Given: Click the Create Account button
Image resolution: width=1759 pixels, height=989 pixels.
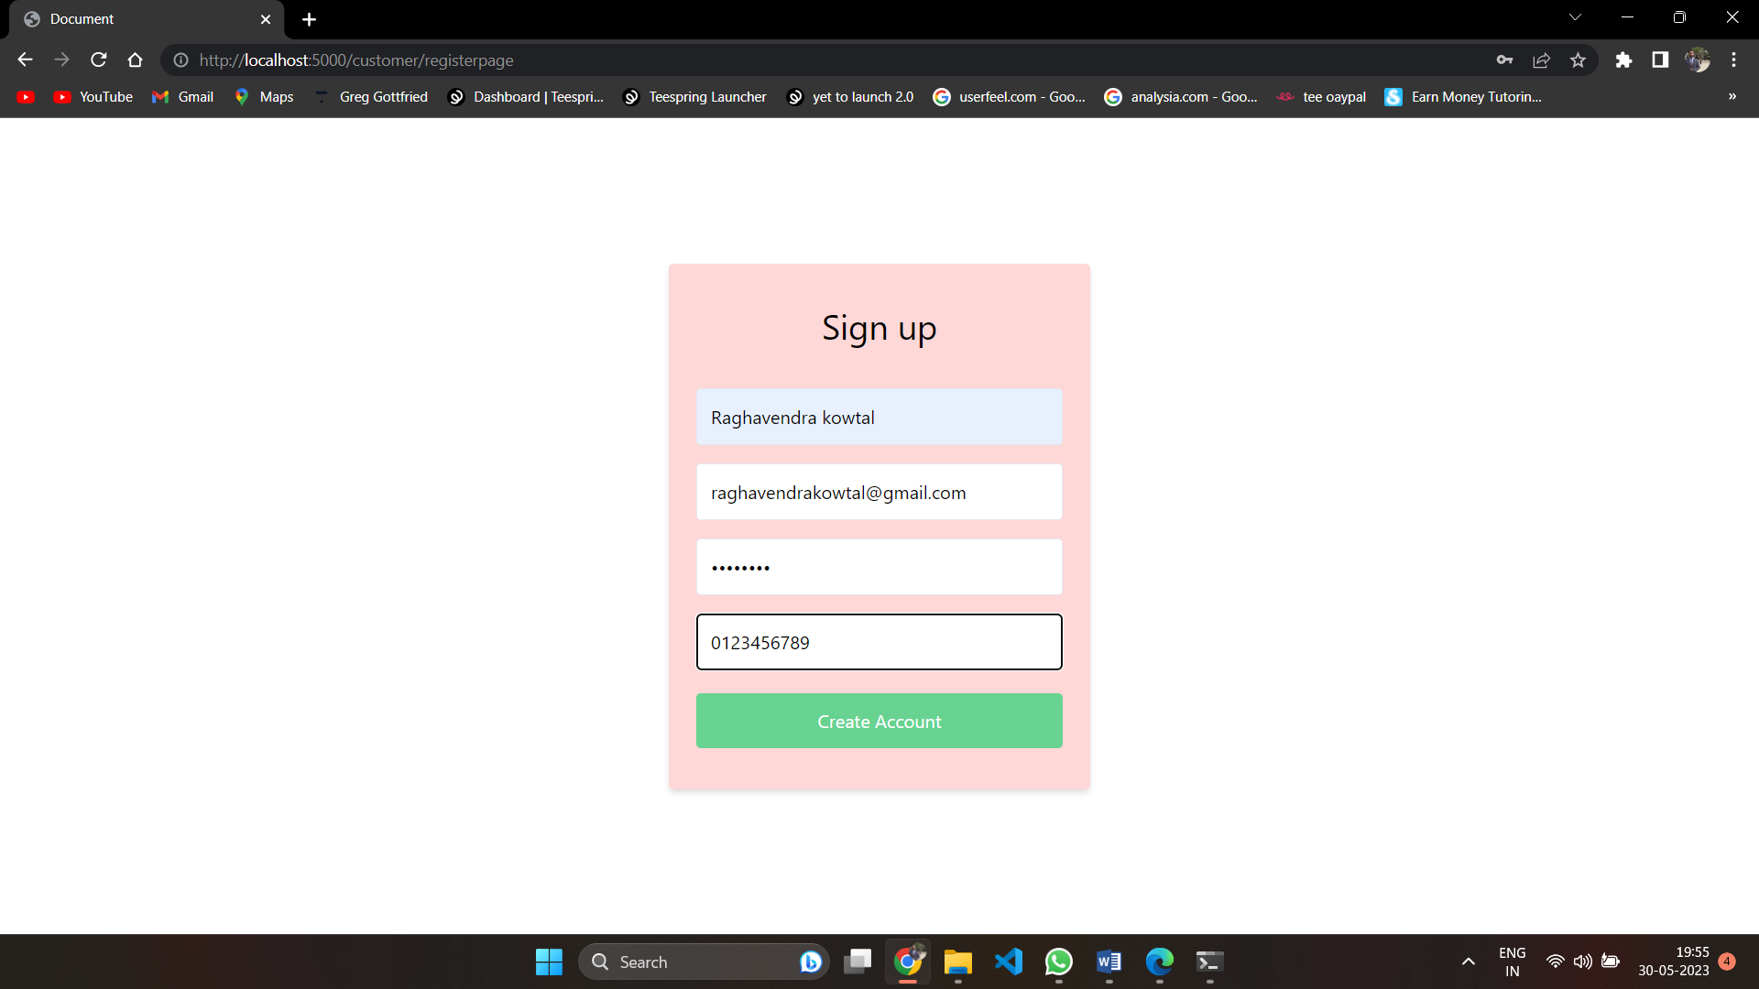Looking at the screenshot, I should pyautogui.click(x=879, y=721).
